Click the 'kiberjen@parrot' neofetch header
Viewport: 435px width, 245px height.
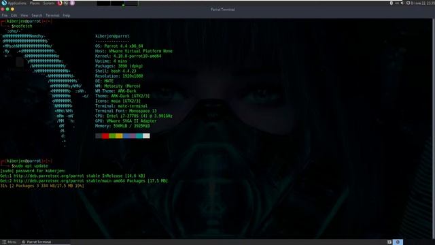[x=112, y=36]
